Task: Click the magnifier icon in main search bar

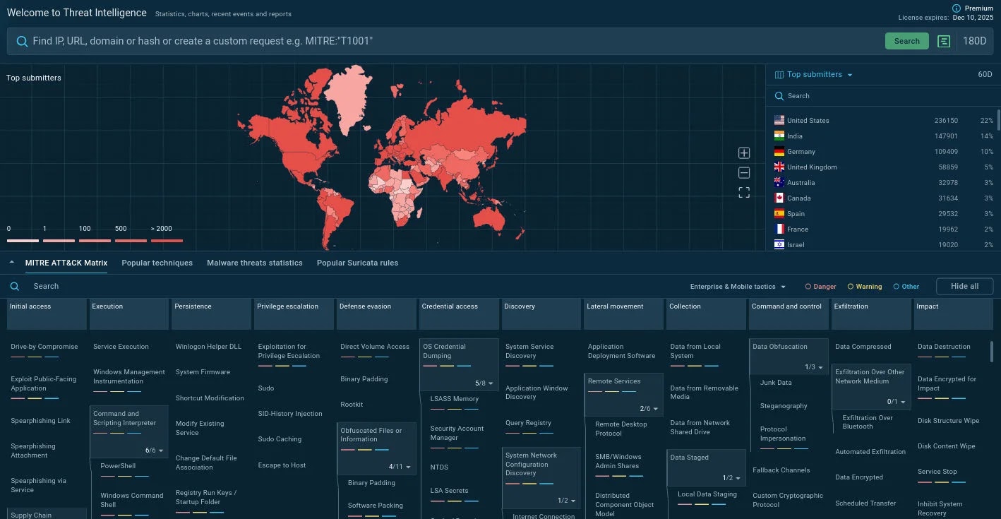Action: pos(22,42)
